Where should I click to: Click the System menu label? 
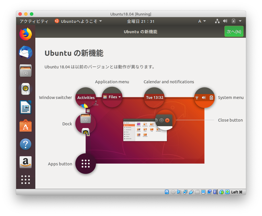[231, 98]
